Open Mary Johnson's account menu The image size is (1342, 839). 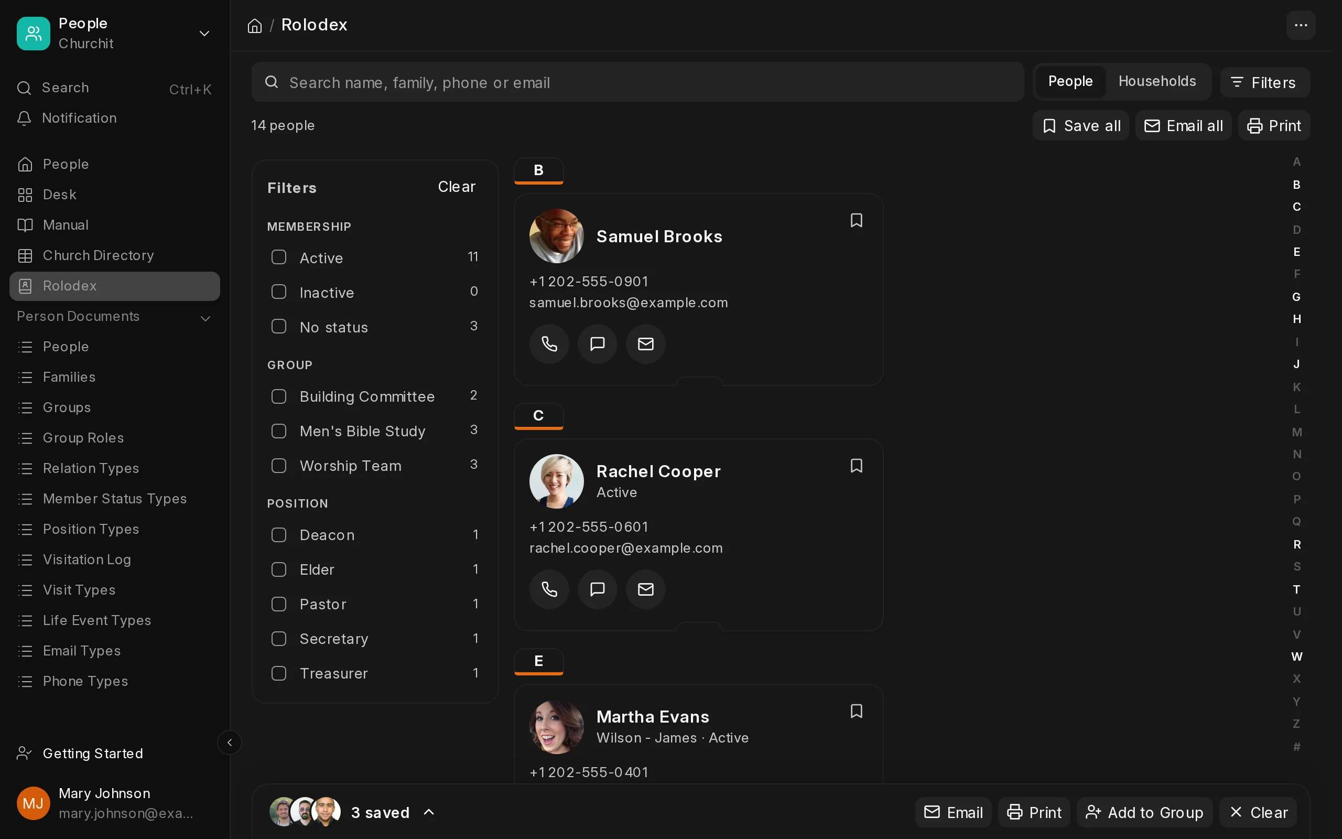pyautogui.click(x=115, y=803)
